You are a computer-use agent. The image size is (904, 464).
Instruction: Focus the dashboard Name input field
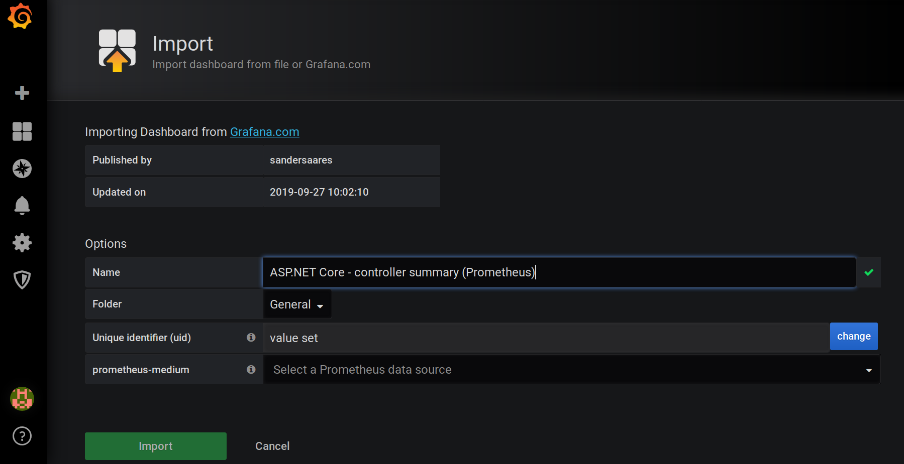pyautogui.click(x=559, y=272)
